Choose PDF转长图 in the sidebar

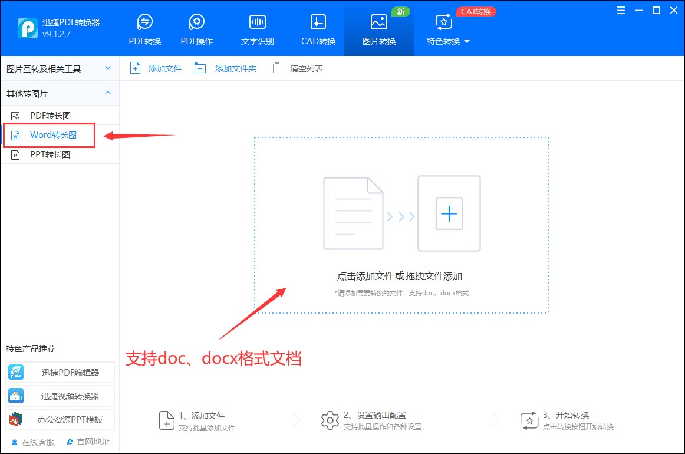tap(60, 116)
